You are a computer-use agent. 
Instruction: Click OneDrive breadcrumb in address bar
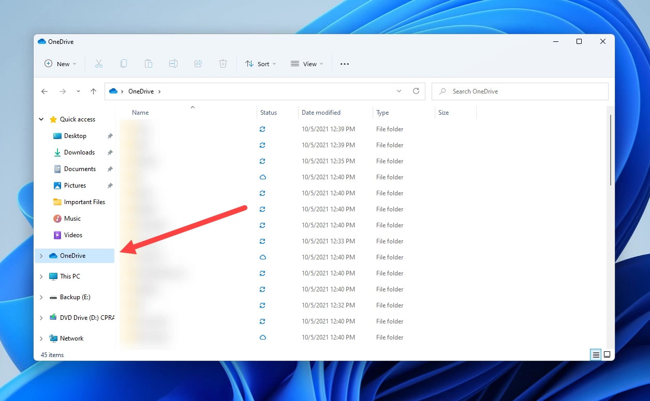[141, 91]
